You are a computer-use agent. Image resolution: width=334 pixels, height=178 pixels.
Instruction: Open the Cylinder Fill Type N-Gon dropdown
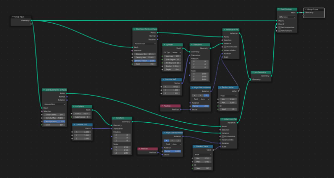coord(176,52)
